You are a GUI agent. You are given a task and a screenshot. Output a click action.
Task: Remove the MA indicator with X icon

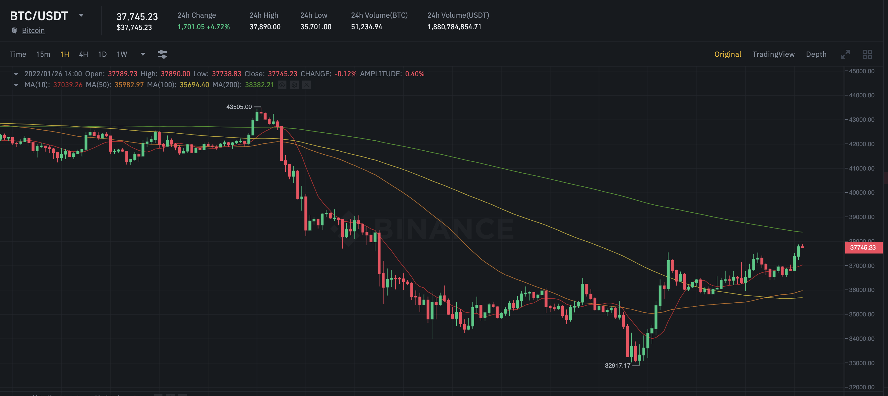pyautogui.click(x=307, y=85)
